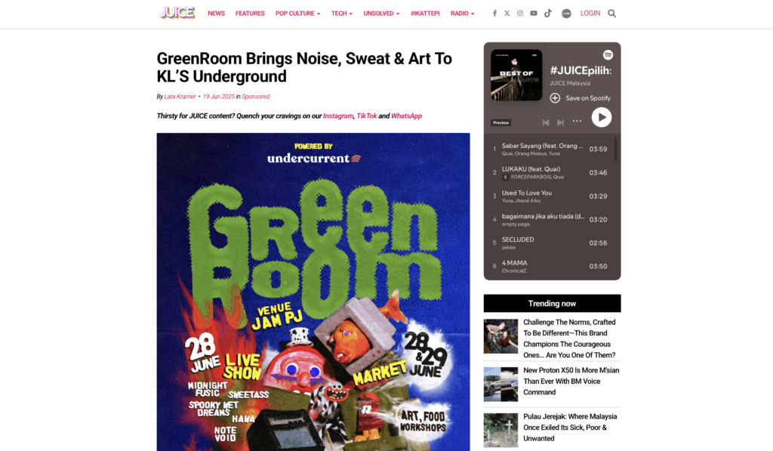
Task: Open the WhatsApp link in the article intro
Action: point(406,116)
